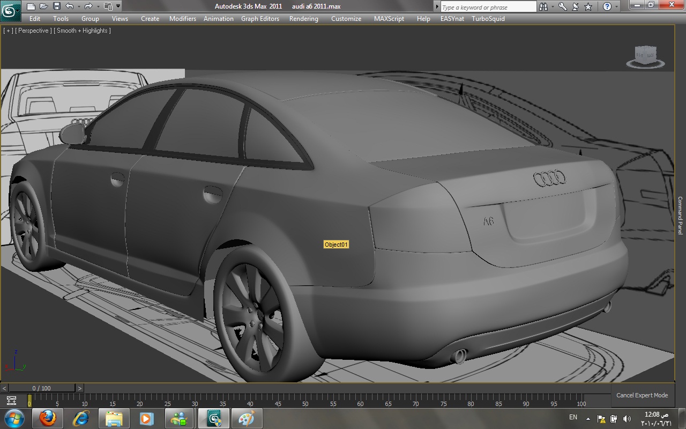Click the EN language indicator
686x429 pixels.
click(x=573, y=417)
